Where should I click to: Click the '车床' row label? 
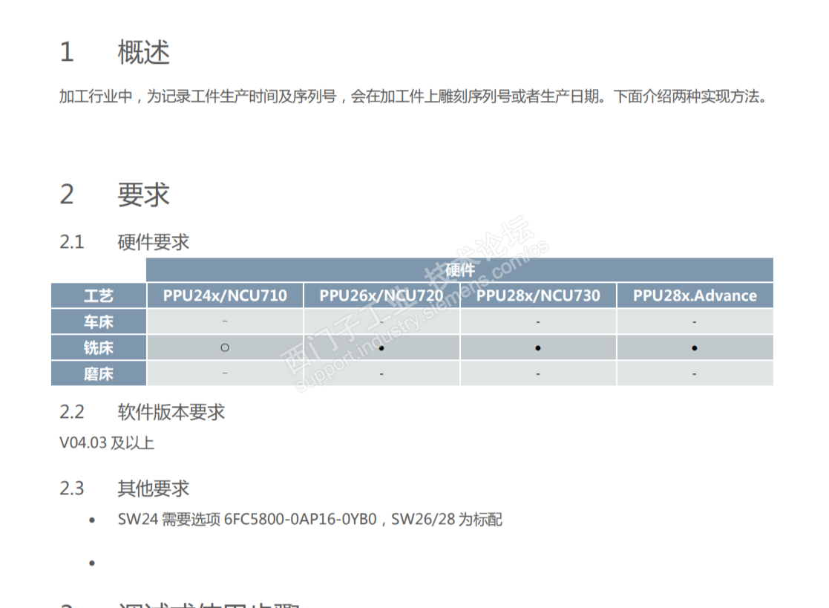[x=99, y=321]
